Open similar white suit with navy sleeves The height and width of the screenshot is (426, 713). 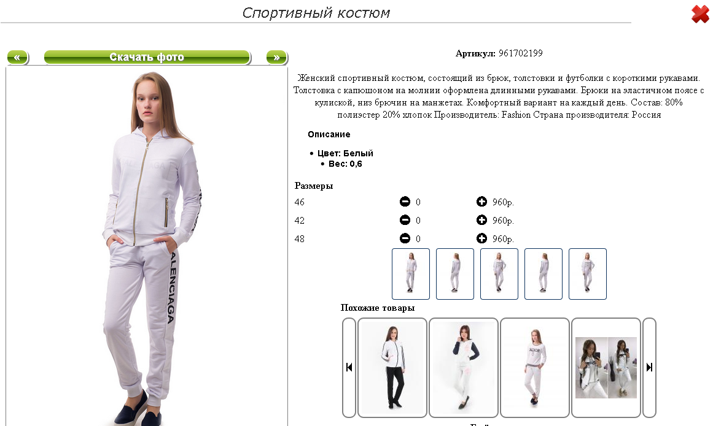464,368
